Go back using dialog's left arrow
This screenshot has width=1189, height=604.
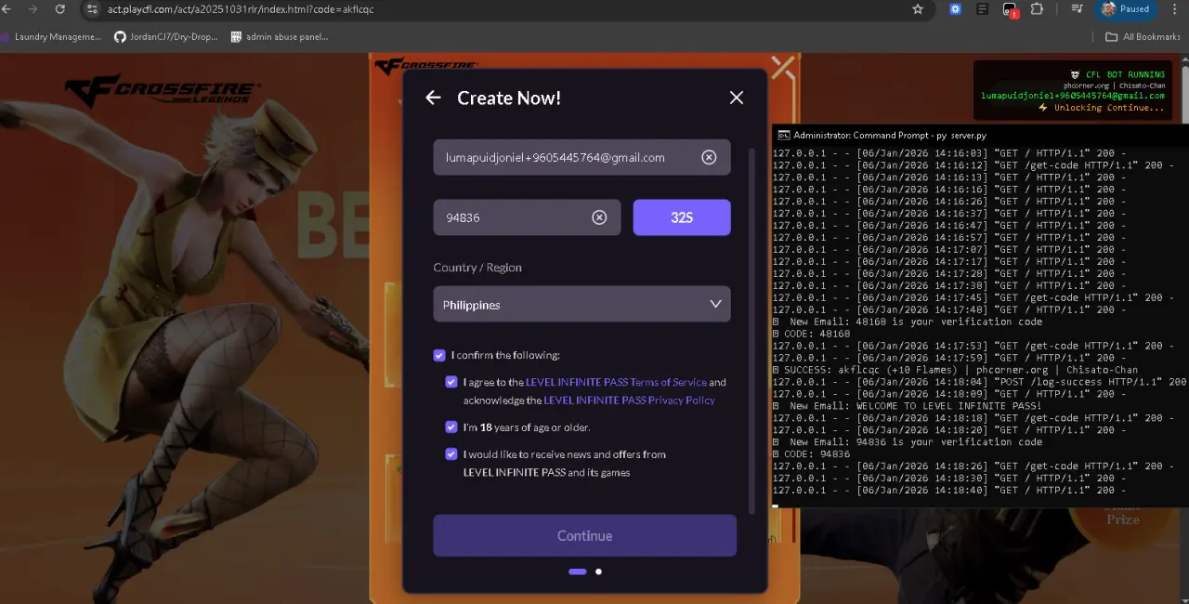tap(433, 98)
